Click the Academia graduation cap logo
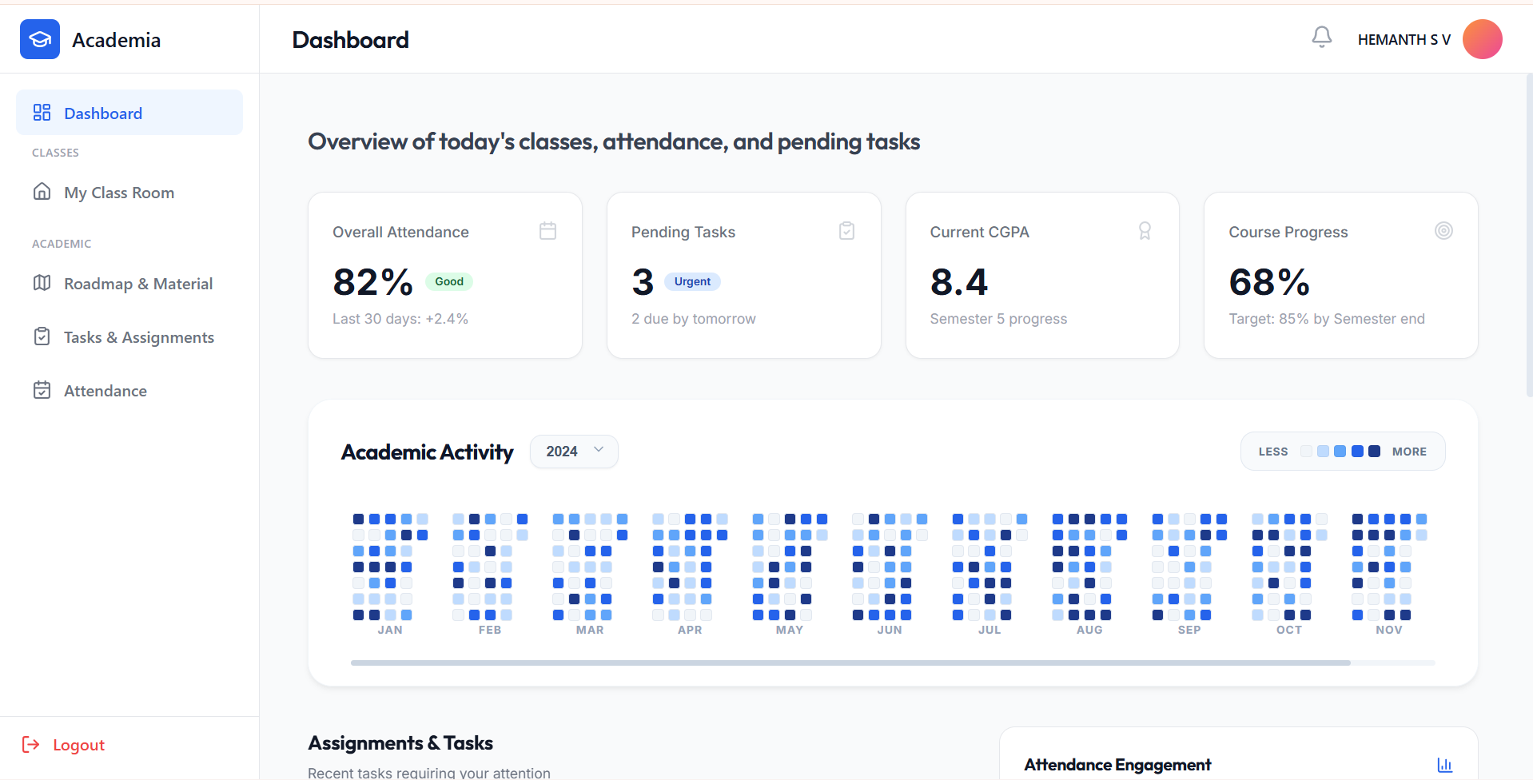Screen dimensions: 1533x780 point(40,39)
